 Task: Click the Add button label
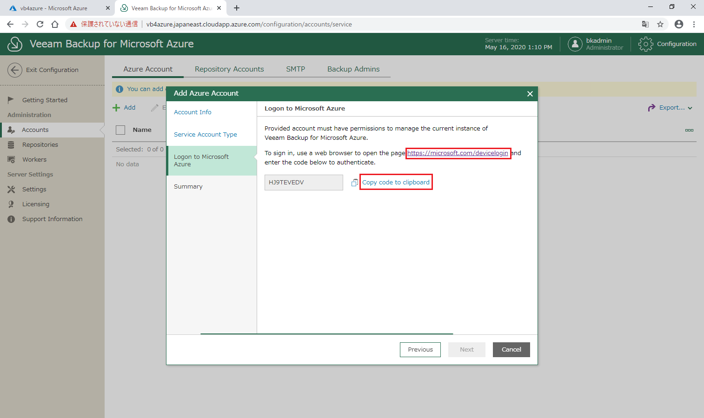(130, 108)
